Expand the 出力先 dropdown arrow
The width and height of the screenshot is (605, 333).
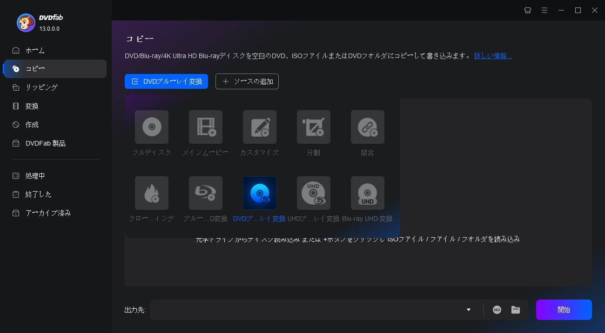pyautogui.click(x=469, y=310)
